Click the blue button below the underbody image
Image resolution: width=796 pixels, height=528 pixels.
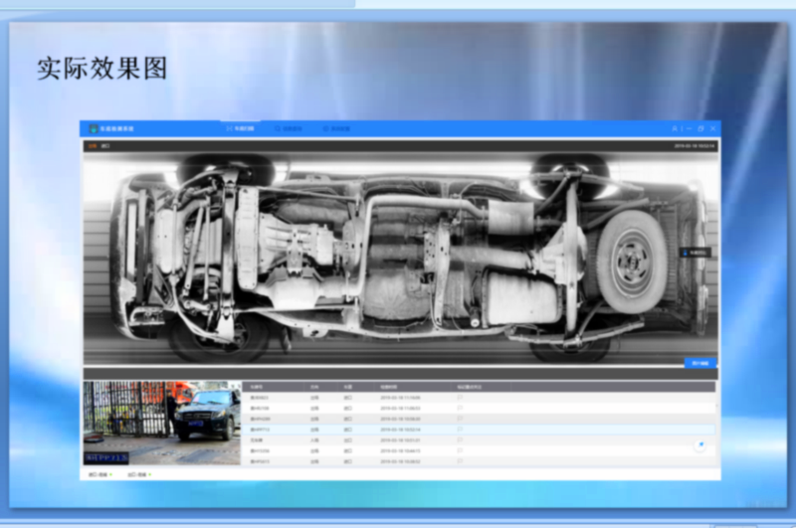700,363
